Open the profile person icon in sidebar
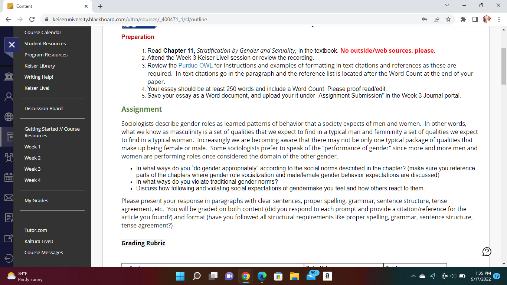Image resolution: width=507 pixels, height=285 pixels. tap(8, 97)
